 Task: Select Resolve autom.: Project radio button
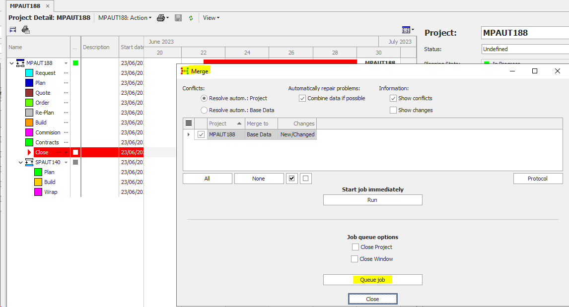tap(204, 98)
